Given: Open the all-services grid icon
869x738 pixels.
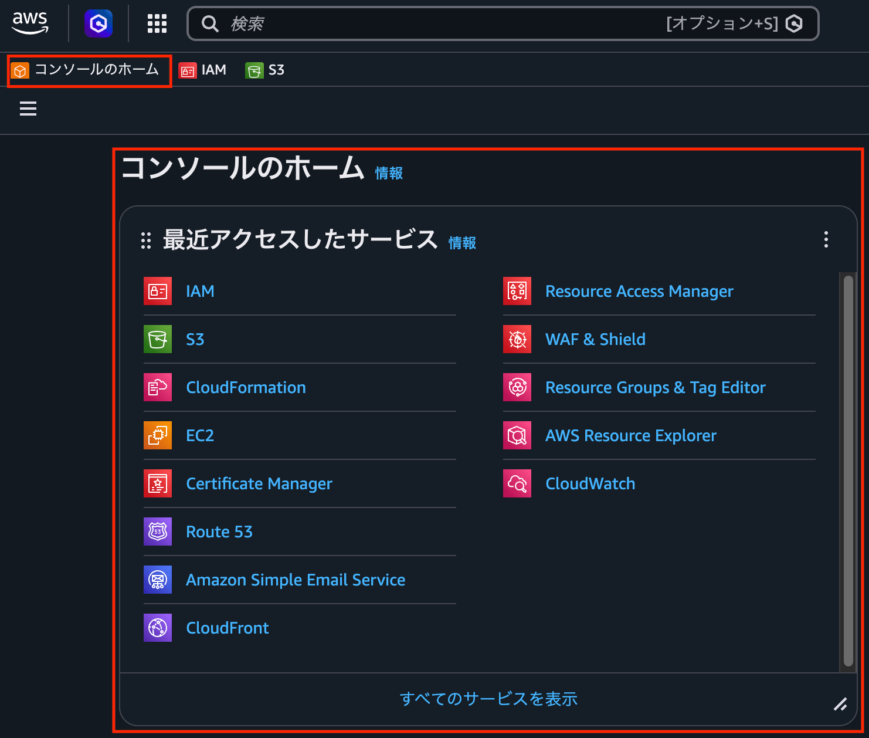Looking at the screenshot, I should point(157,23).
